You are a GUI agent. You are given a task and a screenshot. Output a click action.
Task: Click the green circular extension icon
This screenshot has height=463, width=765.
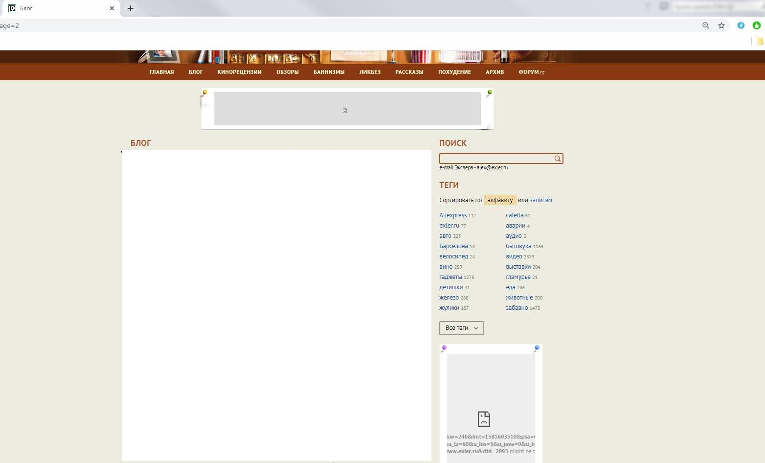coord(756,25)
